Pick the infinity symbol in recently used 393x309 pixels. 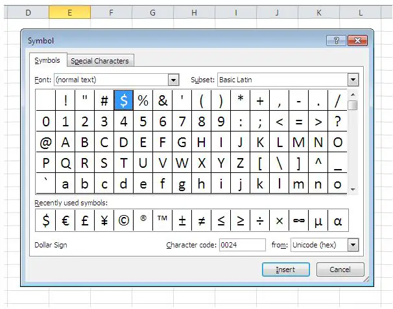[299, 220]
